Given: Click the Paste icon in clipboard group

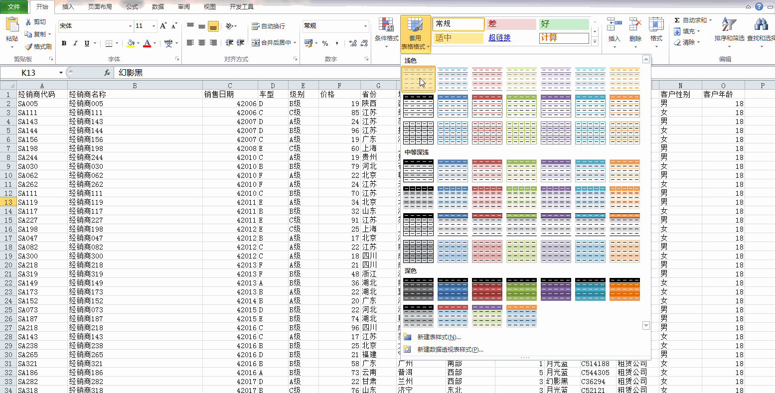Looking at the screenshot, I should coord(12,25).
